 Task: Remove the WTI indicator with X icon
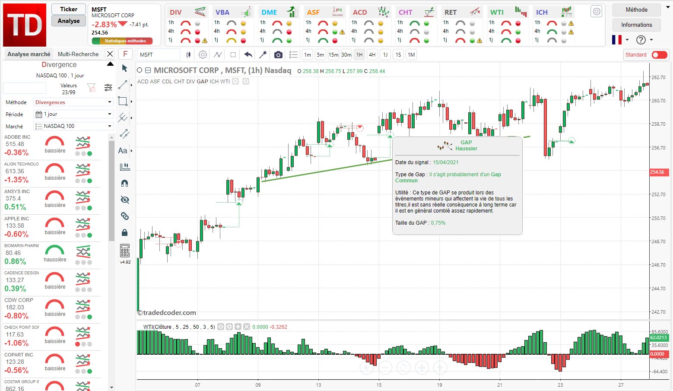247,327
